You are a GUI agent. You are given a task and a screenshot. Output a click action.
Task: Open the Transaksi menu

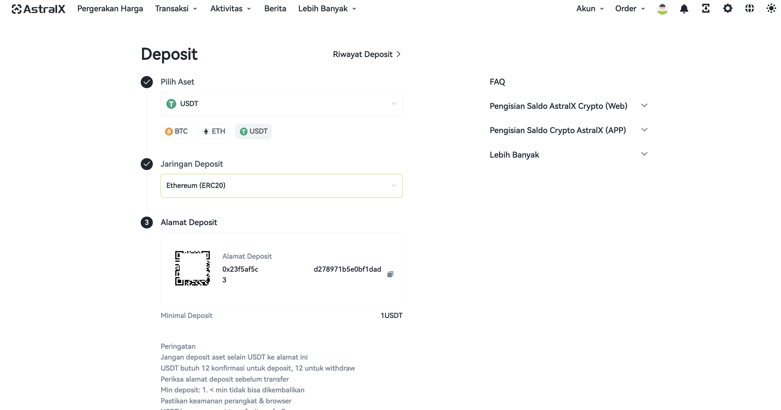[x=176, y=9]
